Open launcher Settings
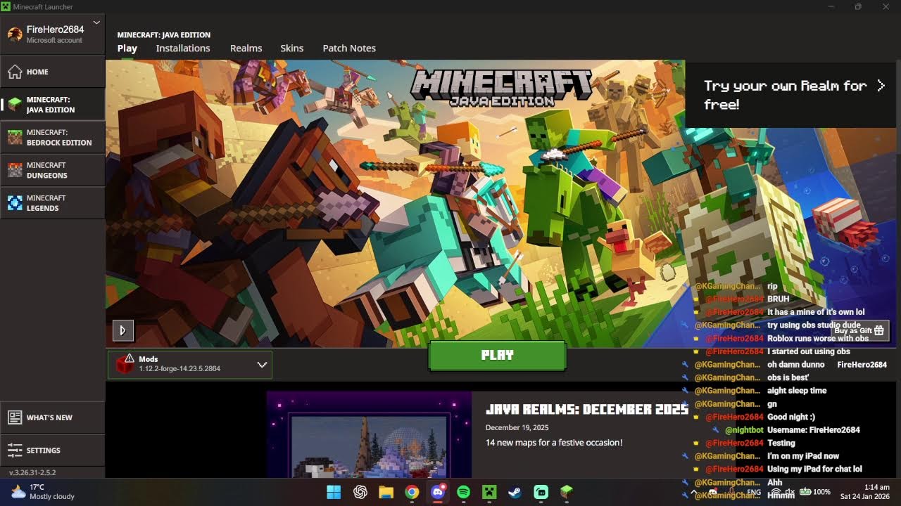901x506 pixels. tap(53, 450)
